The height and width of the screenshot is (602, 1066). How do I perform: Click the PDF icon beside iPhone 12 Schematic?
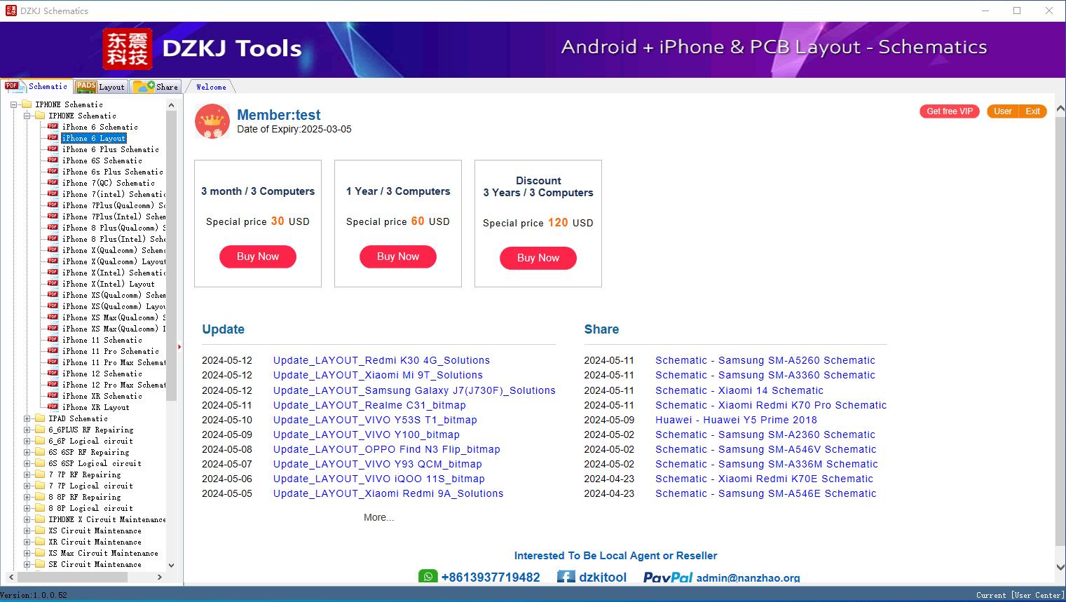(x=53, y=374)
